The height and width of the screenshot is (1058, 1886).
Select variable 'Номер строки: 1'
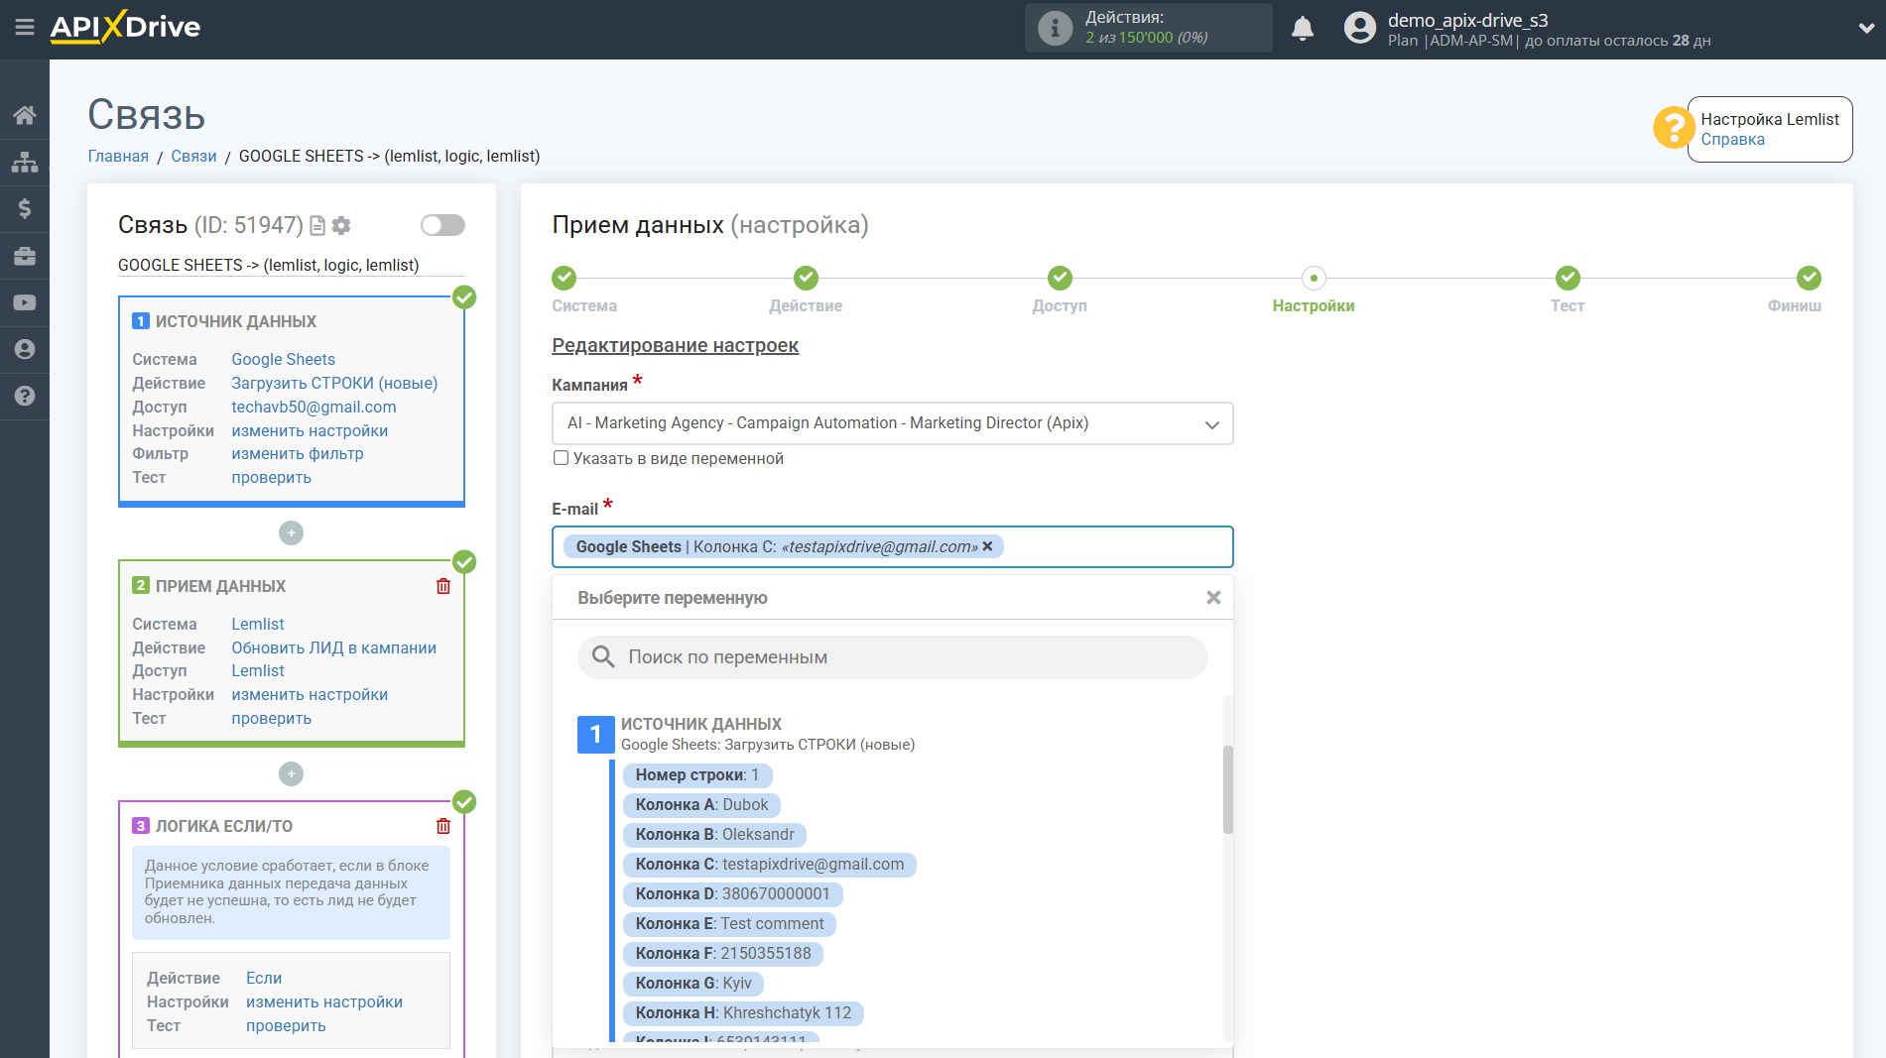696,775
